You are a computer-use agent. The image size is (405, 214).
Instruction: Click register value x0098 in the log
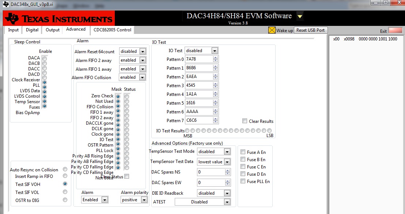[x=349, y=39]
